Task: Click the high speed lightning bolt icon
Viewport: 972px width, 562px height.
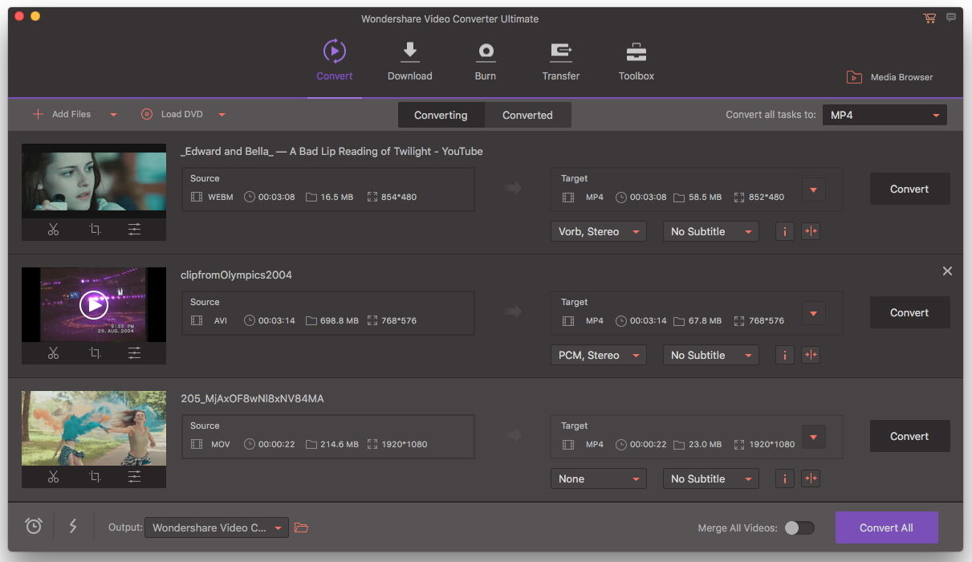Action: [x=73, y=526]
